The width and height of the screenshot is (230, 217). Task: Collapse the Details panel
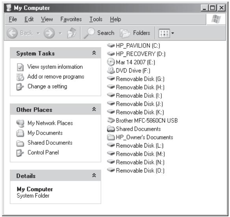pos(94,175)
